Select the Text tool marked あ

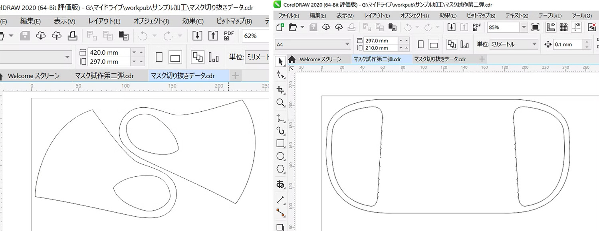[280, 184]
